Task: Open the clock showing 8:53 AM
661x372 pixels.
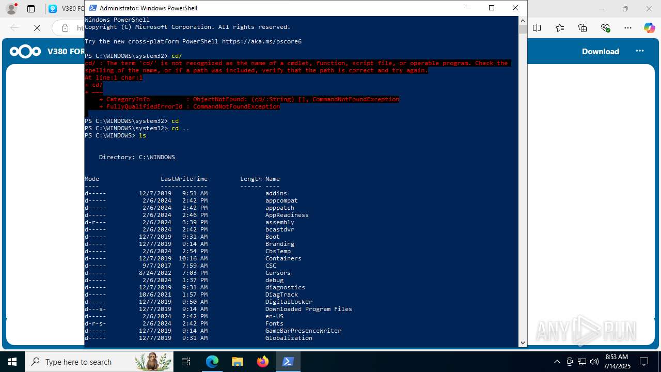Action: tap(617, 362)
